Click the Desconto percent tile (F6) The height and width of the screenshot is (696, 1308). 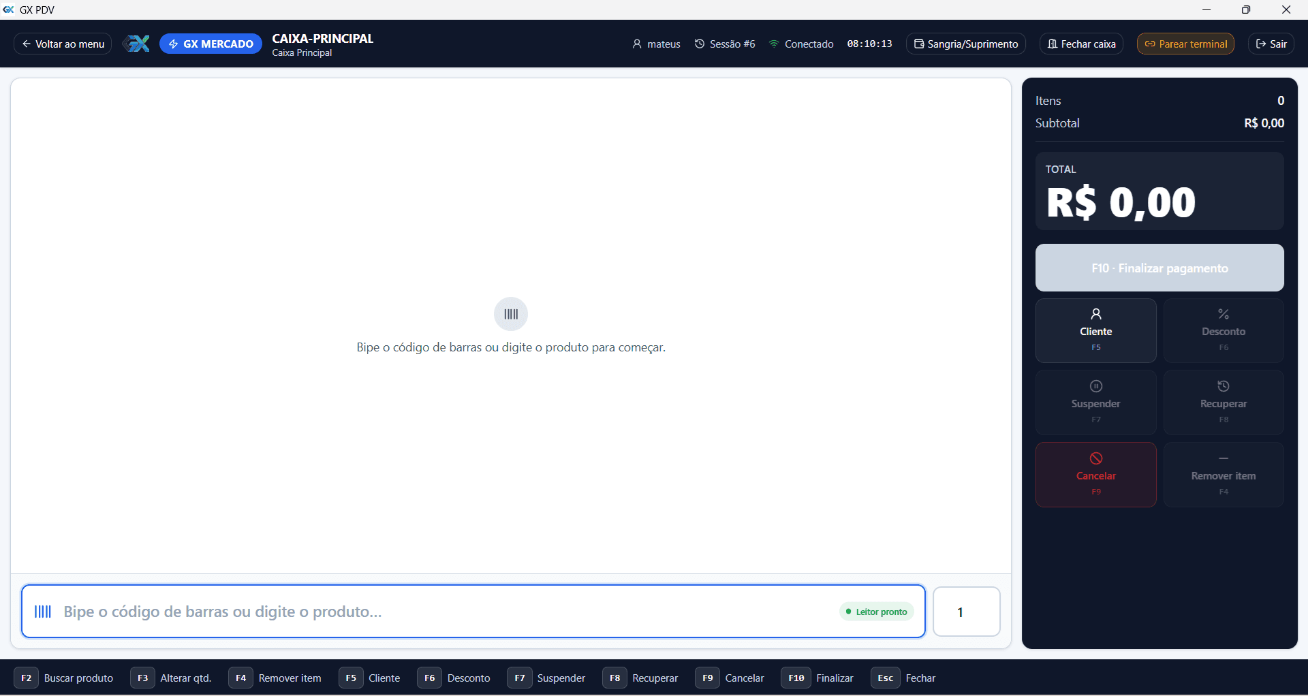click(1224, 330)
